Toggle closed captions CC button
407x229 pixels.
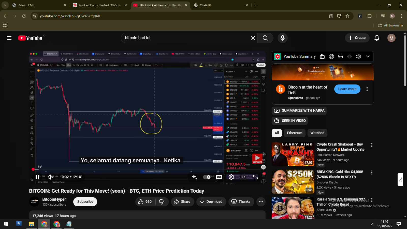[219, 177]
